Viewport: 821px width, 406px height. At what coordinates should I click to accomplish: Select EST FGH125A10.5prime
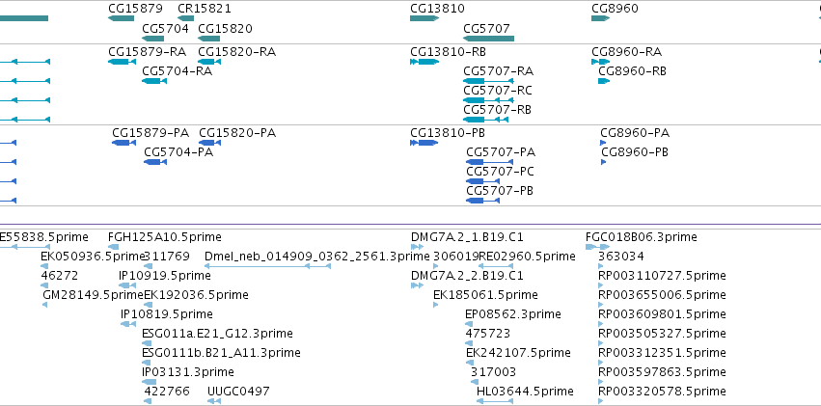(x=113, y=247)
